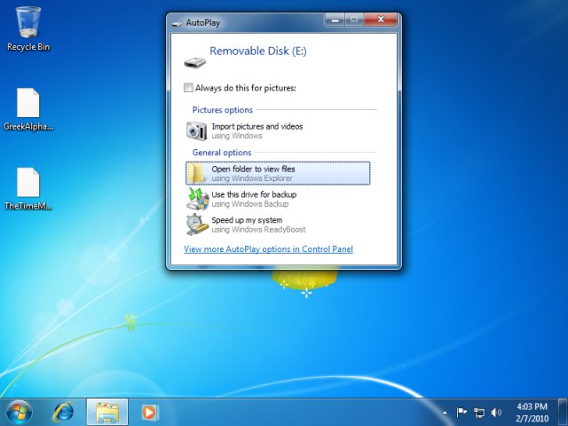Open Action Center flag in system tray
568x426 pixels.
pos(461,413)
